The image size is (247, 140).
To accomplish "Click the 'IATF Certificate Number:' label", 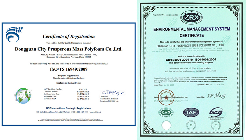I will 53,89.
